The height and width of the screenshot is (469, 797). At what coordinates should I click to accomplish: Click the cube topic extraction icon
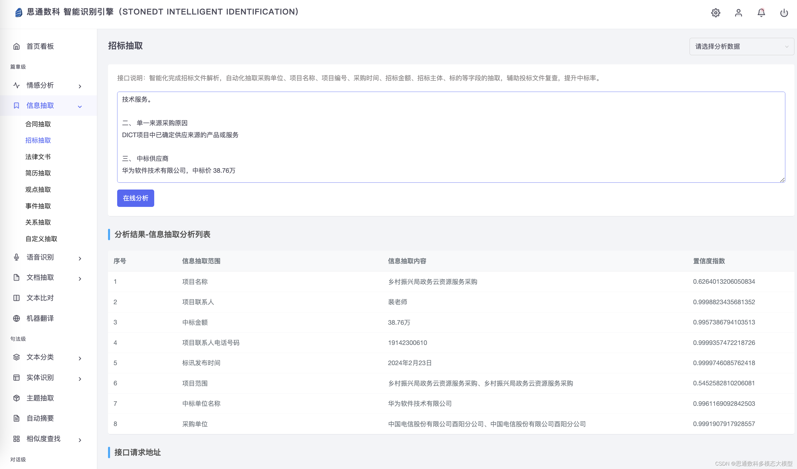17,398
